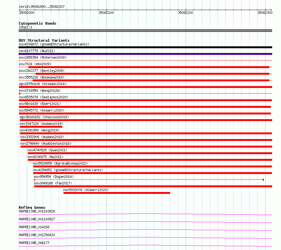The width and height of the screenshot is (281, 250).
Task: Open the esv2458354 (McKernan2009) variant
Action: [x=43, y=57]
